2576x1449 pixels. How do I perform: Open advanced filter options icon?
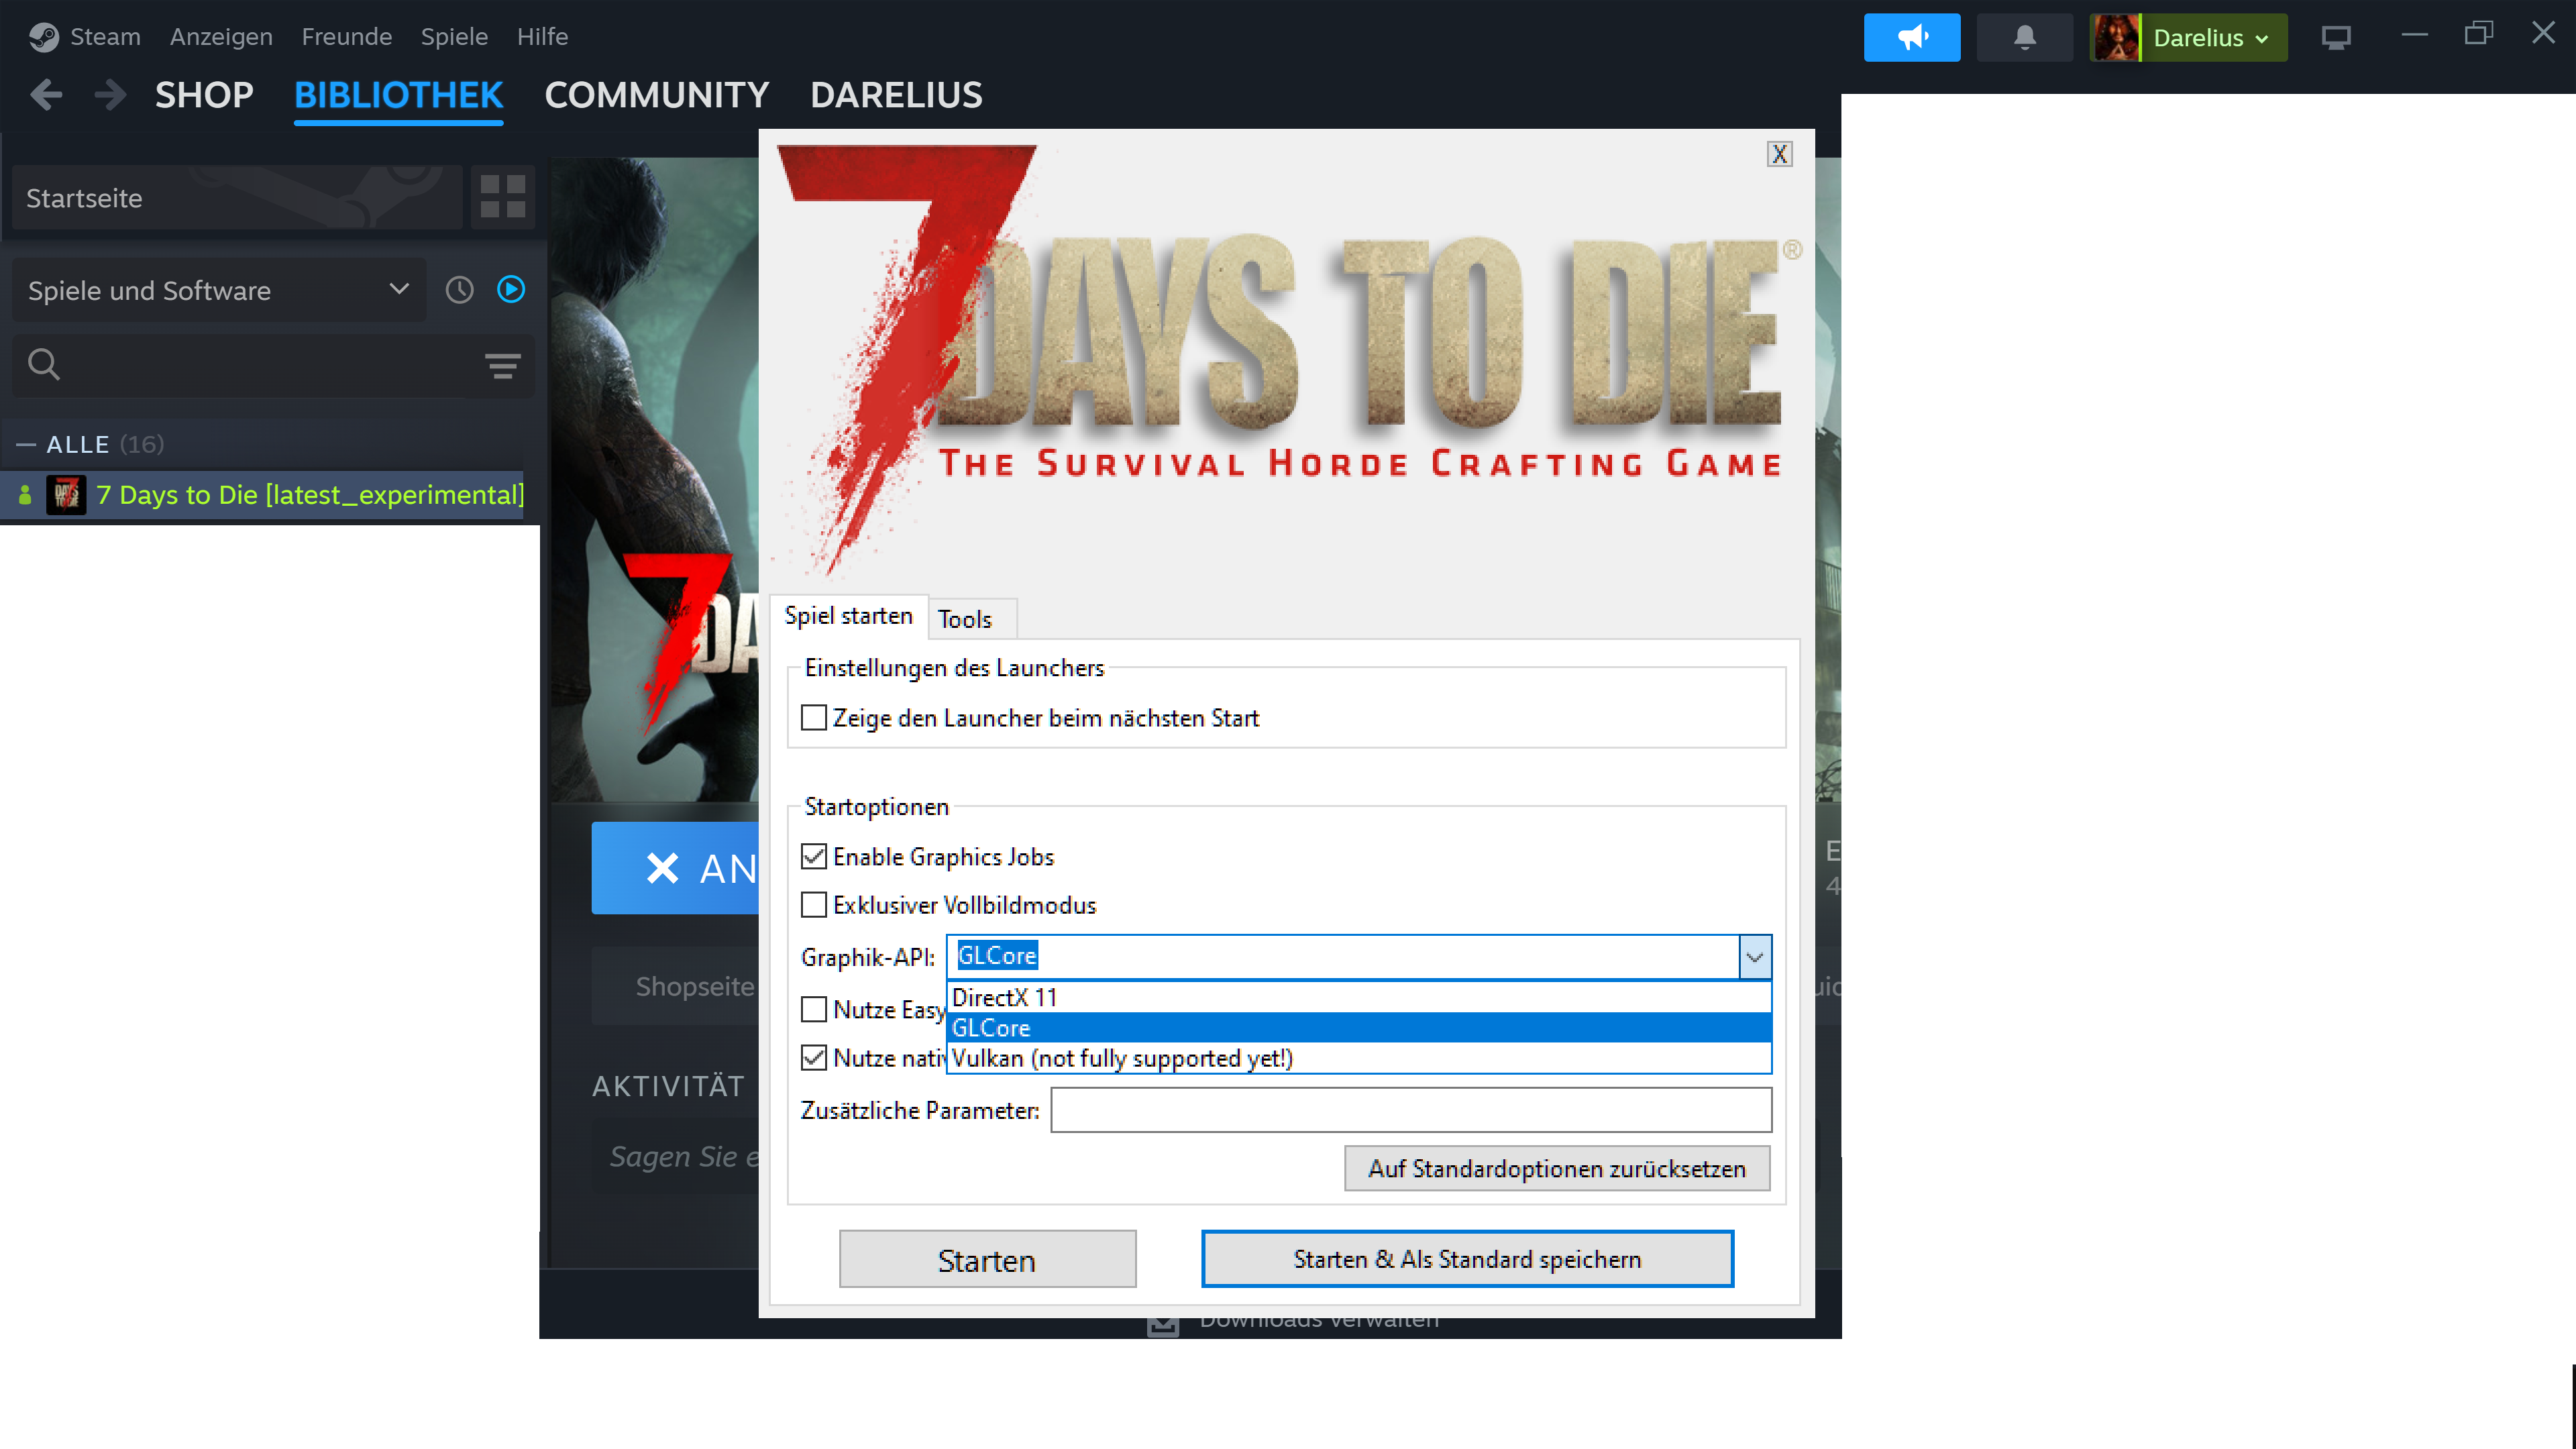pyautogui.click(x=502, y=366)
